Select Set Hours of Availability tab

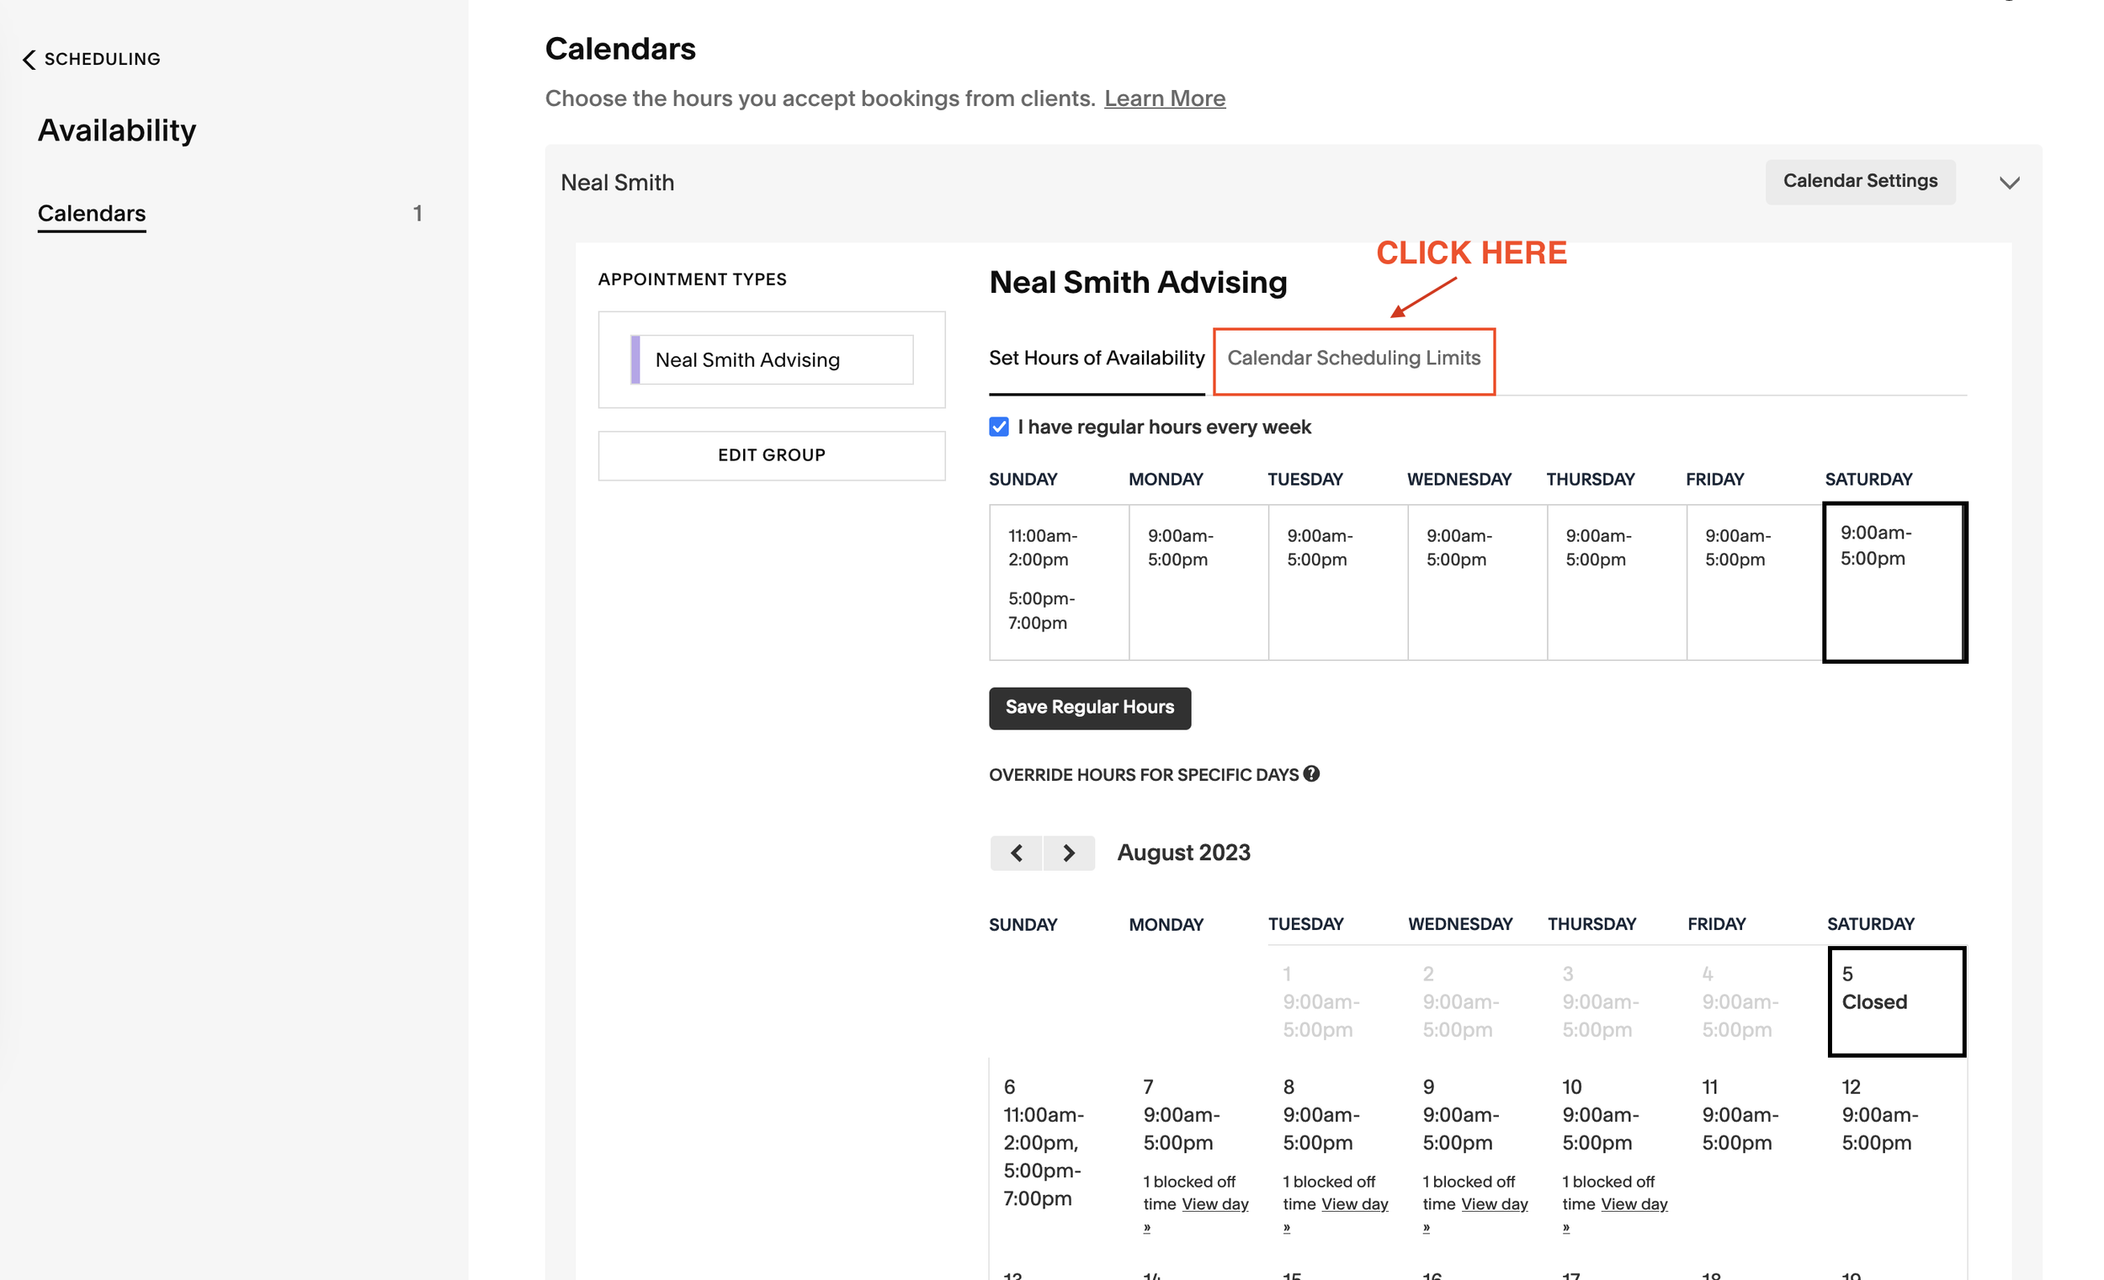pos(1097,359)
